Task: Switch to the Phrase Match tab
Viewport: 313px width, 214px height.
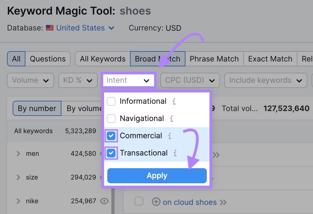Action: pyautogui.click(x=214, y=59)
